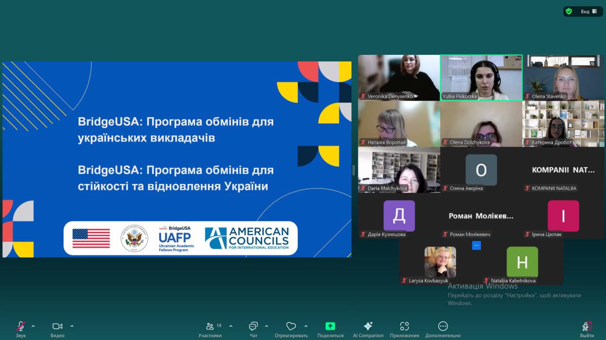The image size is (606, 340).
Task: Click muted mic icon beside Veronika Denysenko
Action: coord(363,96)
